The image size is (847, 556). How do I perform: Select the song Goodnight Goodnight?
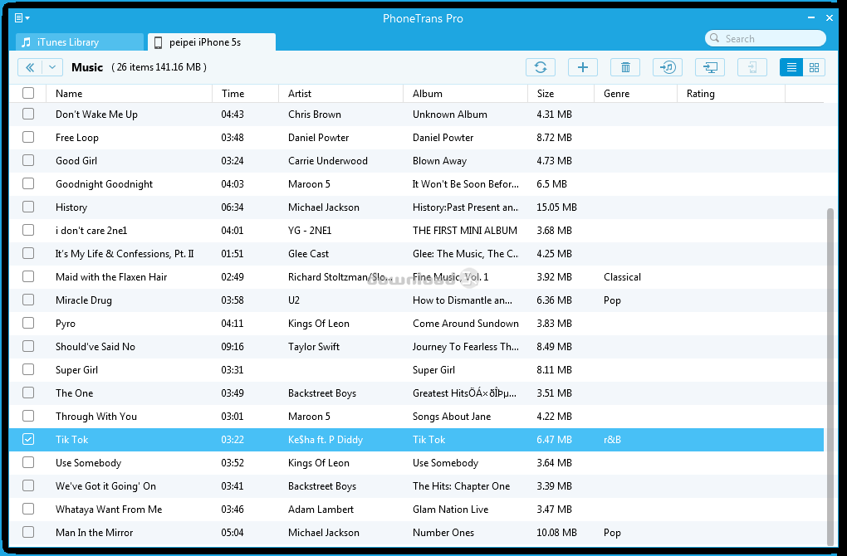coord(105,184)
